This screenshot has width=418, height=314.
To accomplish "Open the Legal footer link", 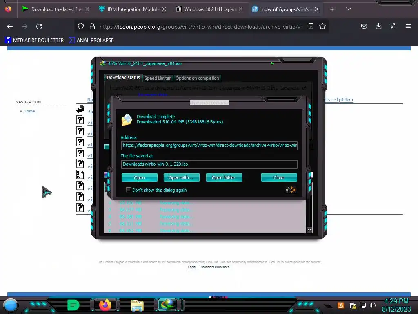I will (x=192, y=267).
